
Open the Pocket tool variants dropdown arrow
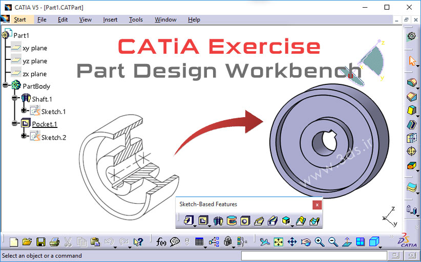209,226
